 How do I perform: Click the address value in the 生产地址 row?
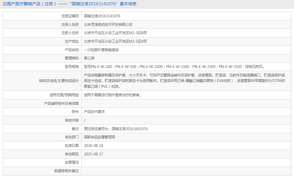point(115,41)
